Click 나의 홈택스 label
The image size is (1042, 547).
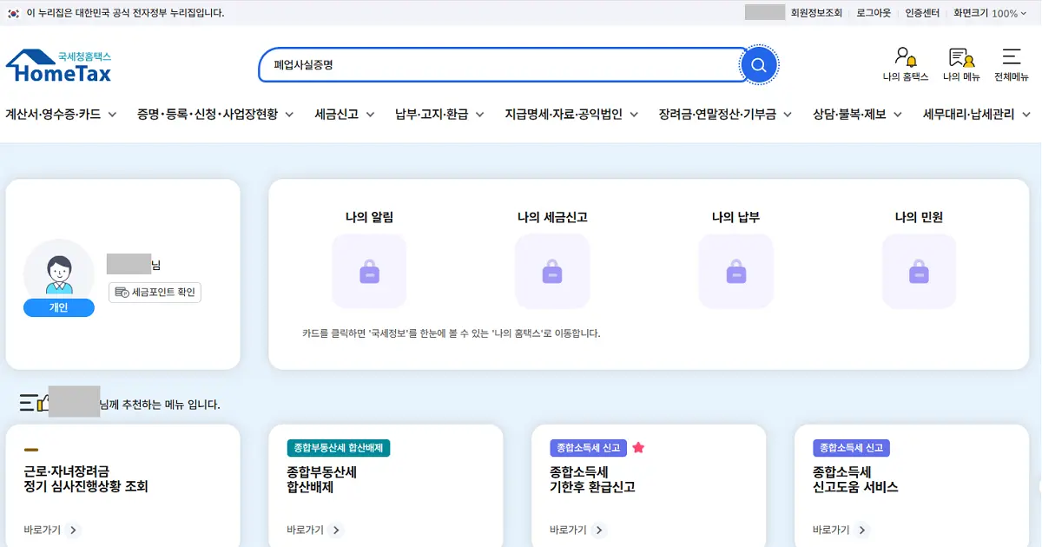click(x=906, y=77)
